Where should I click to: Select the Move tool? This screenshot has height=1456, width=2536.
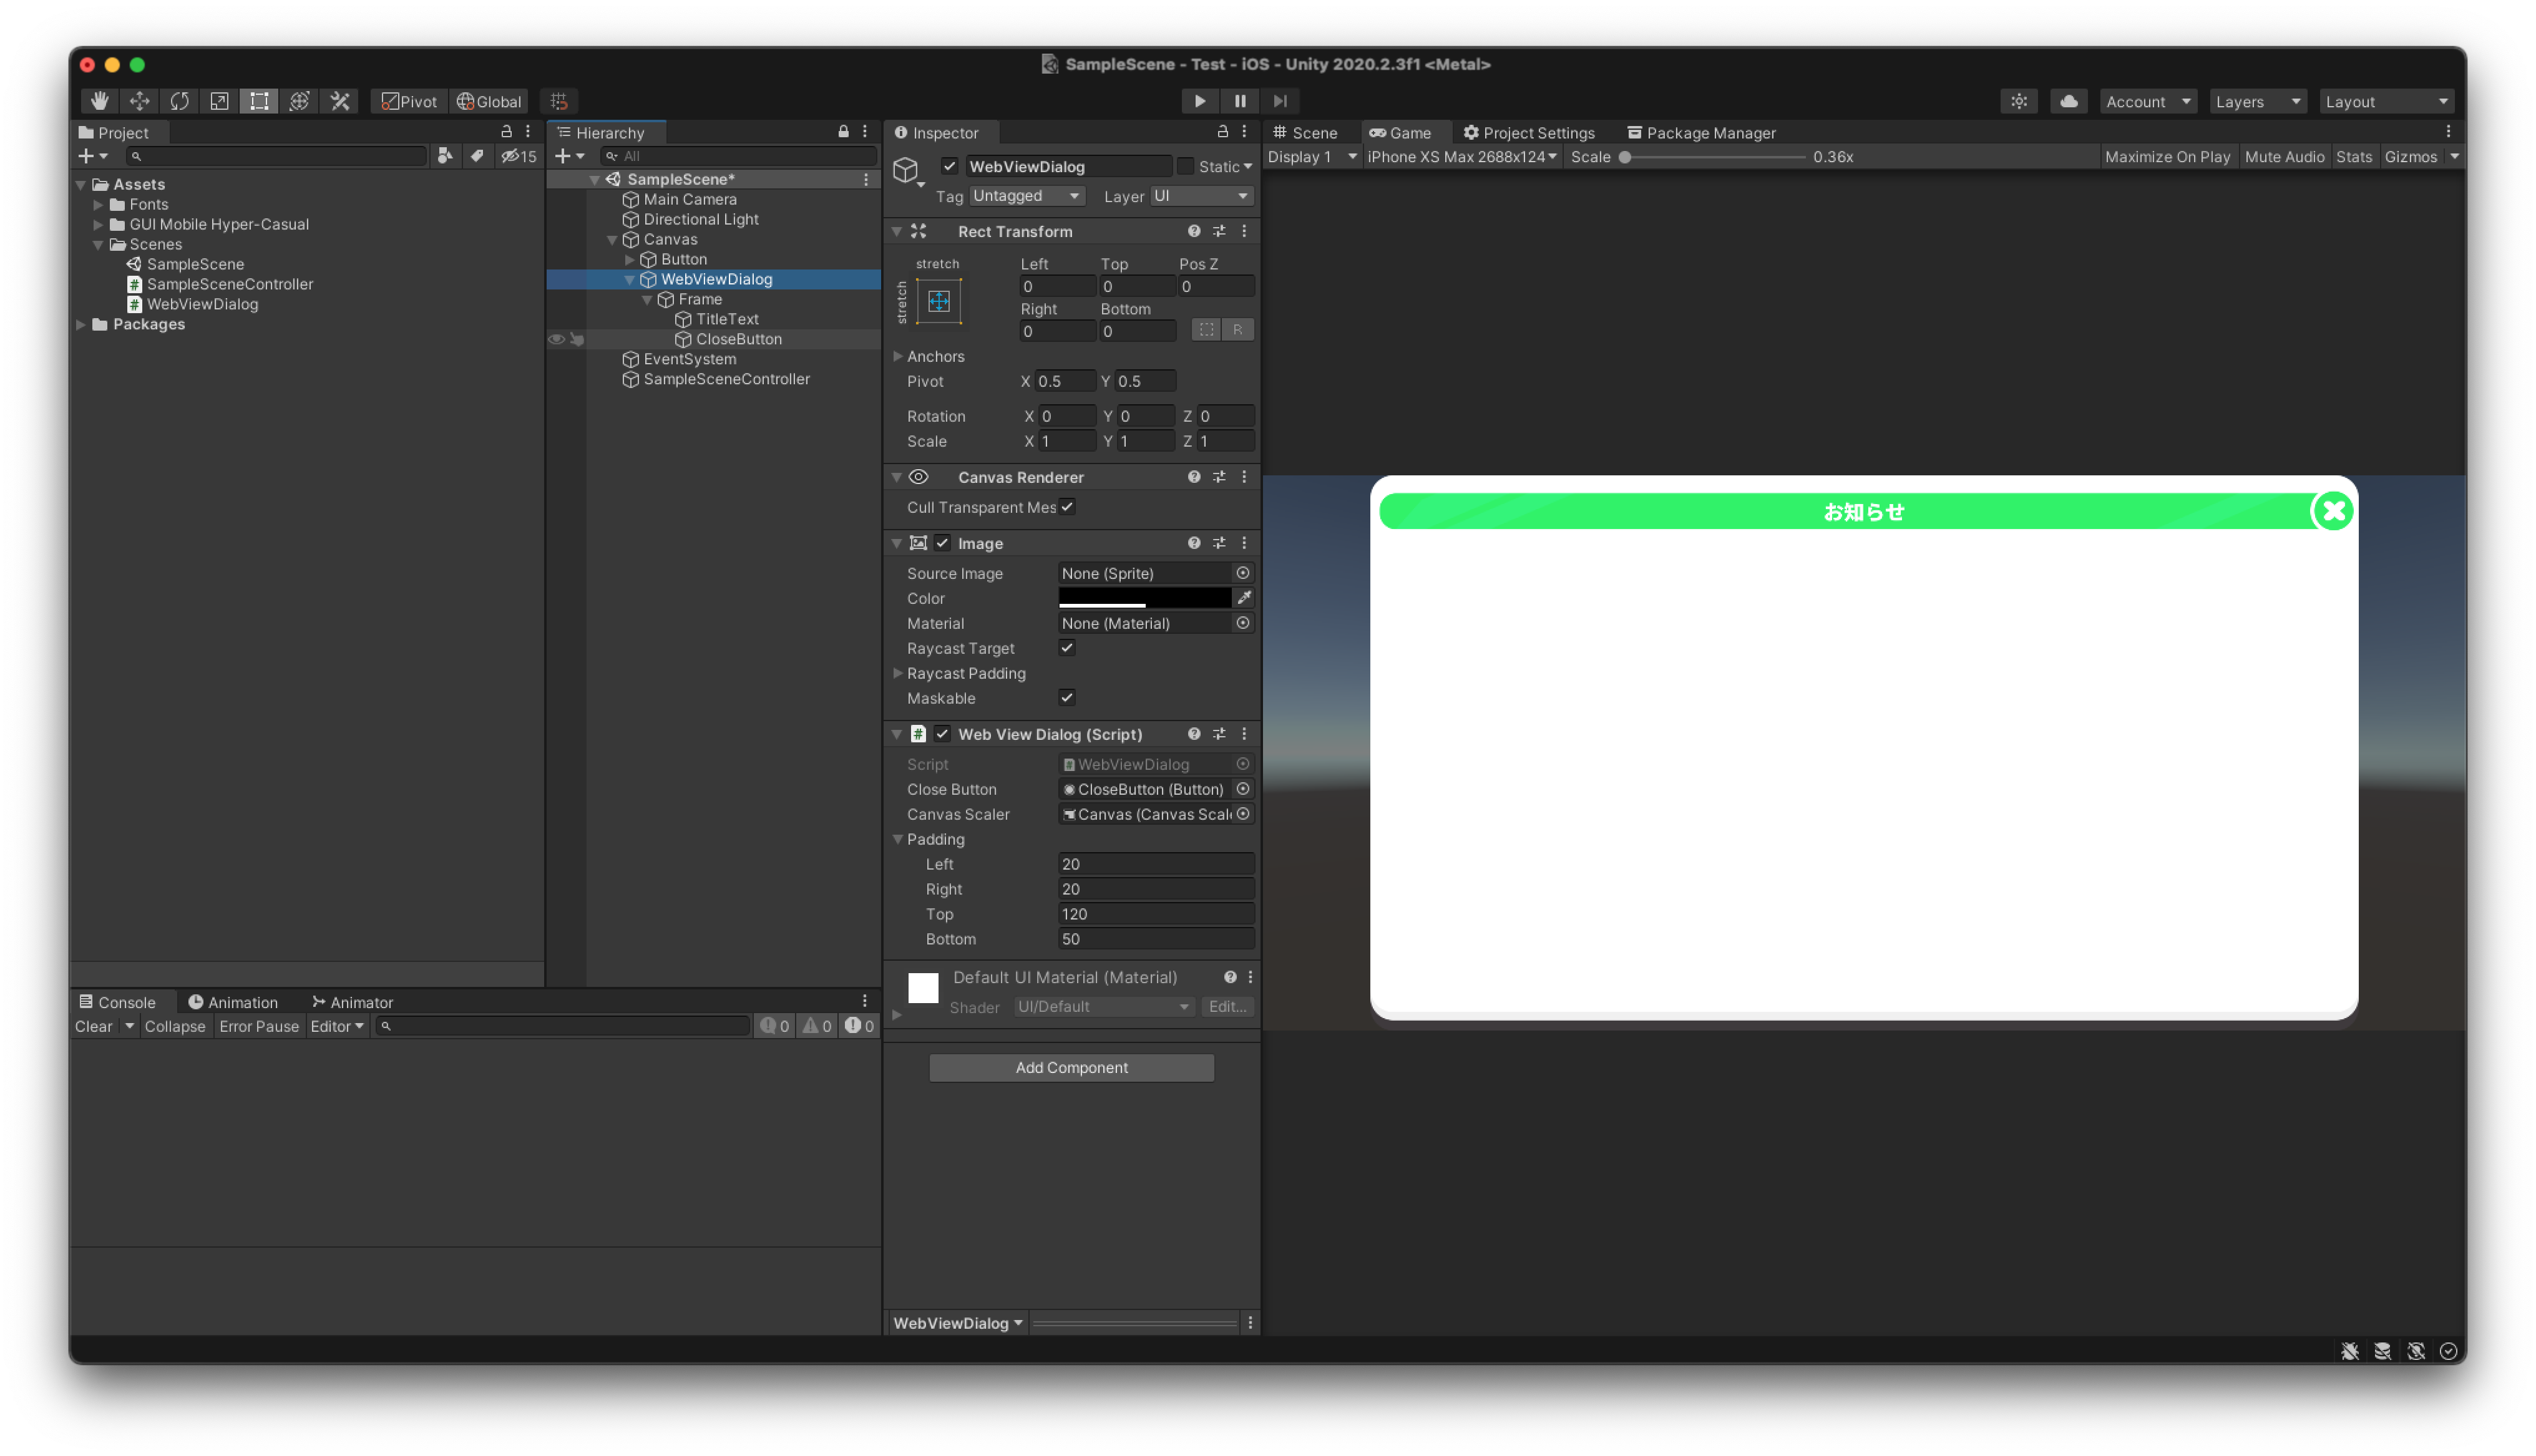(x=139, y=101)
